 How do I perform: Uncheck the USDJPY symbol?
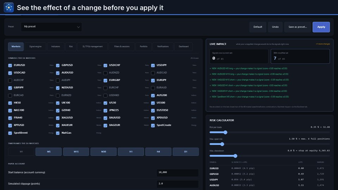point(153,65)
